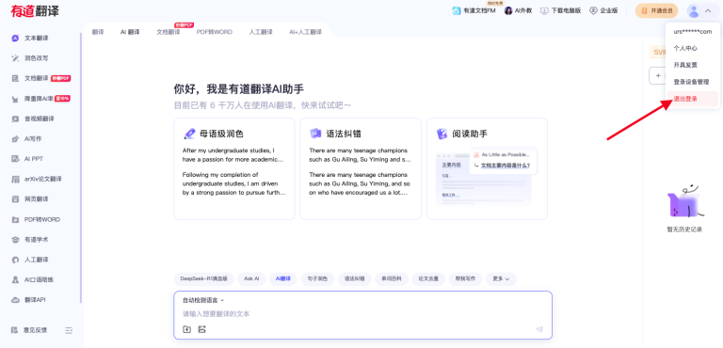The height and width of the screenshot is (348, 723).
Task: Open 有道文档FM in the top bar
Action: [x=474, y=10]
